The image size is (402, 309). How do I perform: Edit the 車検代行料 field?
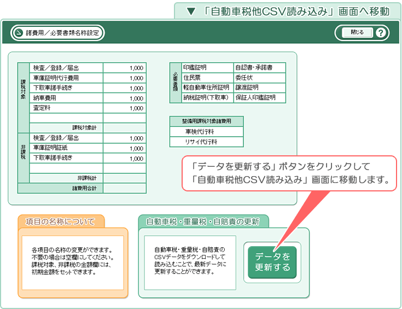(206, 132)
